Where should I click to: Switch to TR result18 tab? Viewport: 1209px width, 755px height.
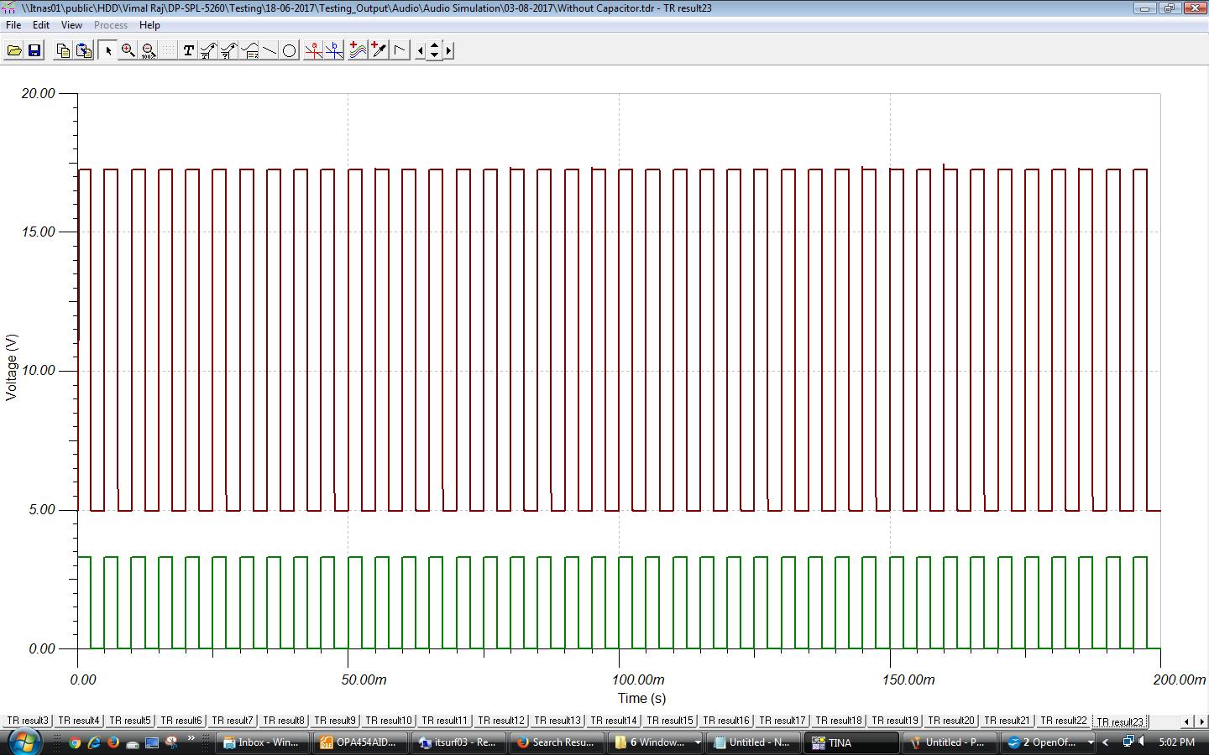coord(839,721)
